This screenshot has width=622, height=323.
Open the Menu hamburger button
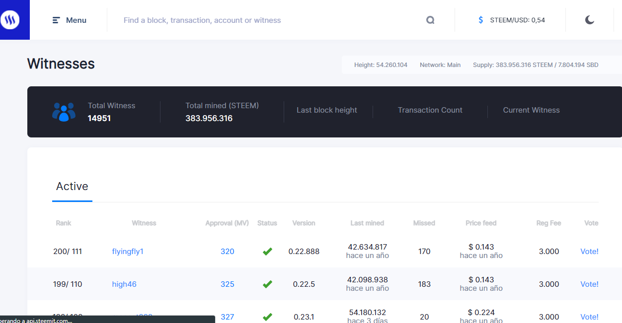70,20
